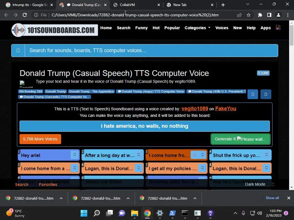The image size is (294, 220).
Task: Click share icon on Hey ariel sound
Action: tap(75, 155)
